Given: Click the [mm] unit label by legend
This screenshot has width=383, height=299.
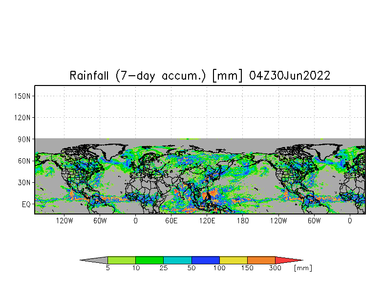Looking at the screenshot, I should (303, 268).
